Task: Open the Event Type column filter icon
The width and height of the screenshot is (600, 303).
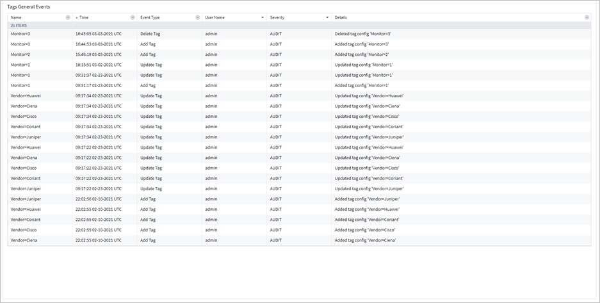Action: click(x=197, y=17)
